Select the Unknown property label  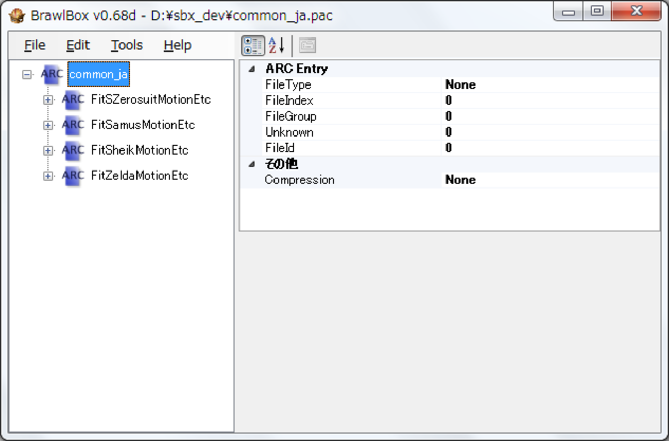289,132
